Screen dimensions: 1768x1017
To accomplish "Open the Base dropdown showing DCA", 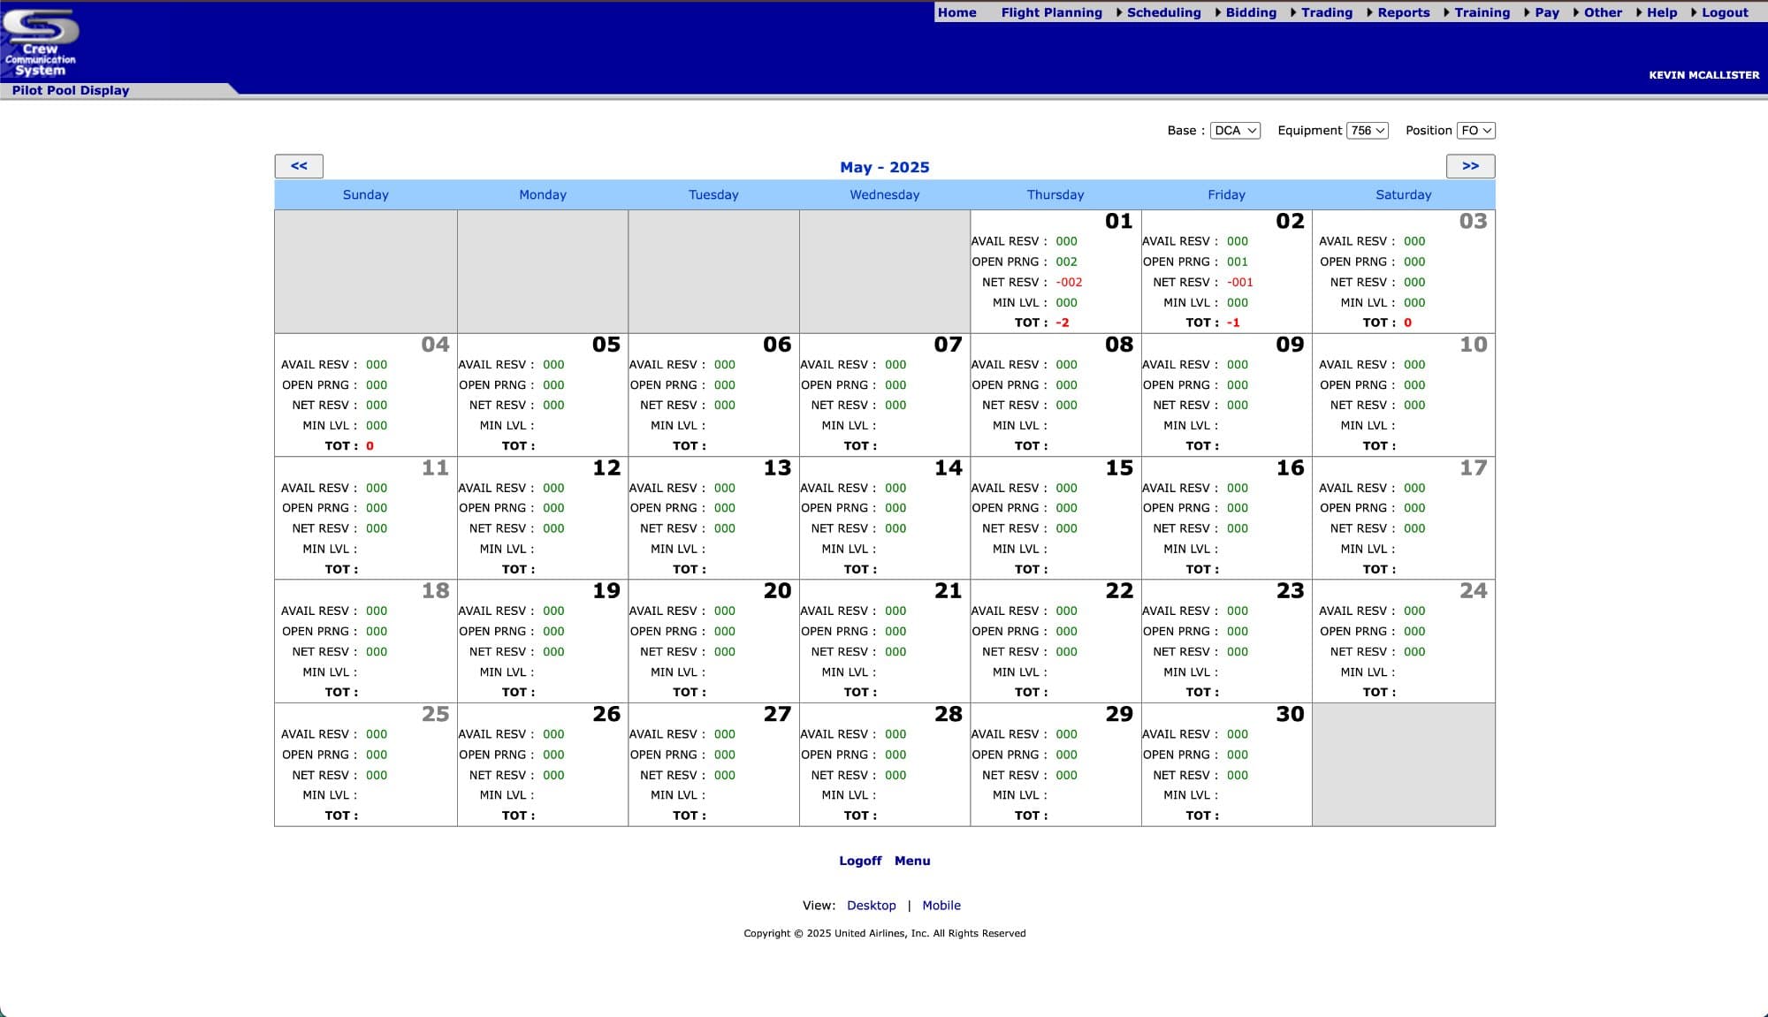I will click(x=1236, y=130).
